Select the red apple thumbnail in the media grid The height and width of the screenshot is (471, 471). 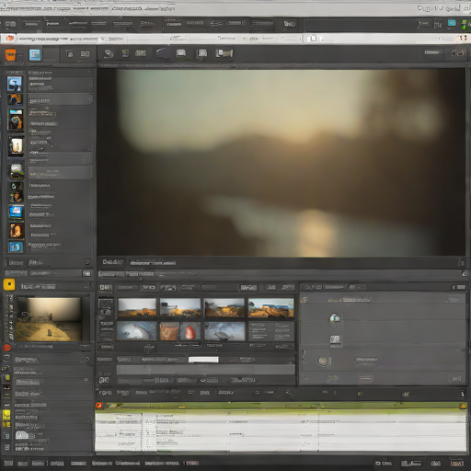190,331
